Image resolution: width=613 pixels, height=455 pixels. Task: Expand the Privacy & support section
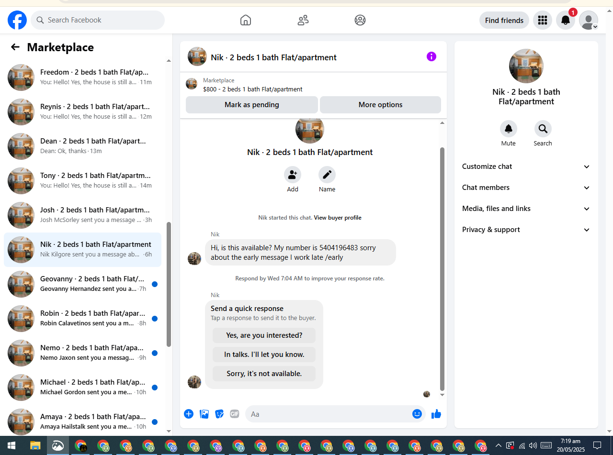point(526,230)
